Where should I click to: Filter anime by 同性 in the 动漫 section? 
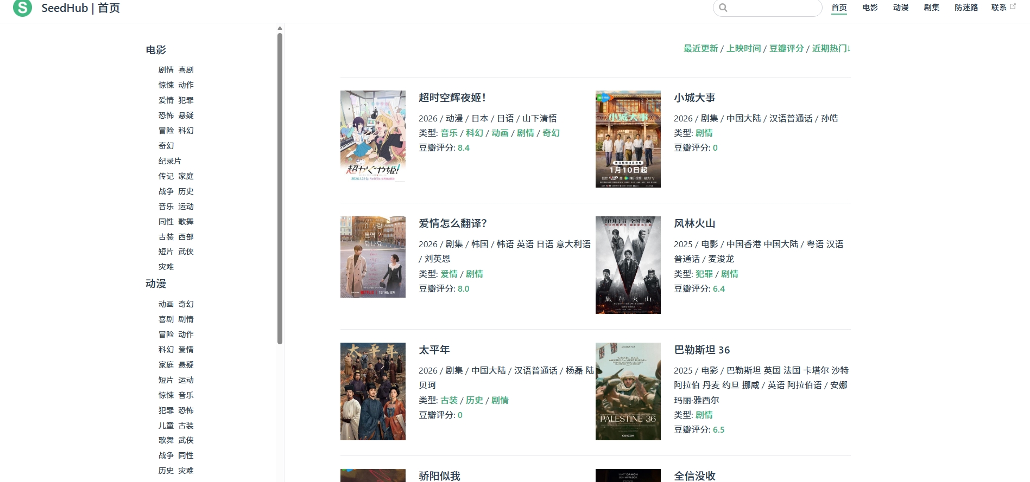click(186, 455)
